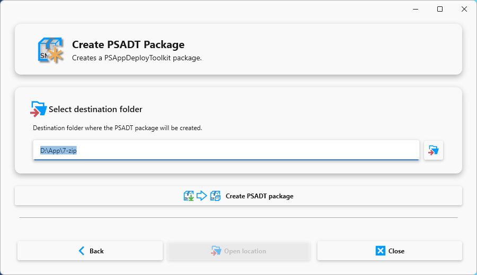Image resolution: width=477 pixels, height=275 pixels.
Task: Click the download package icon in Create button
Action: [189, 196]
